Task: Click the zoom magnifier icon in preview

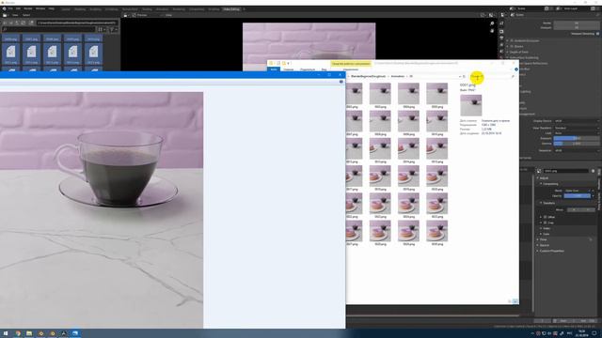Action: (492, 23)
